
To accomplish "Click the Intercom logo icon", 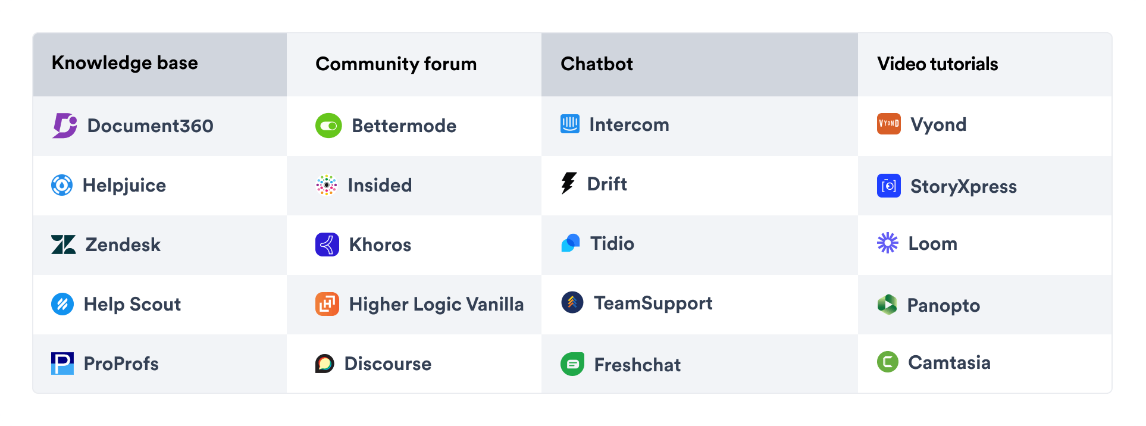I will [x=569, y=124].
